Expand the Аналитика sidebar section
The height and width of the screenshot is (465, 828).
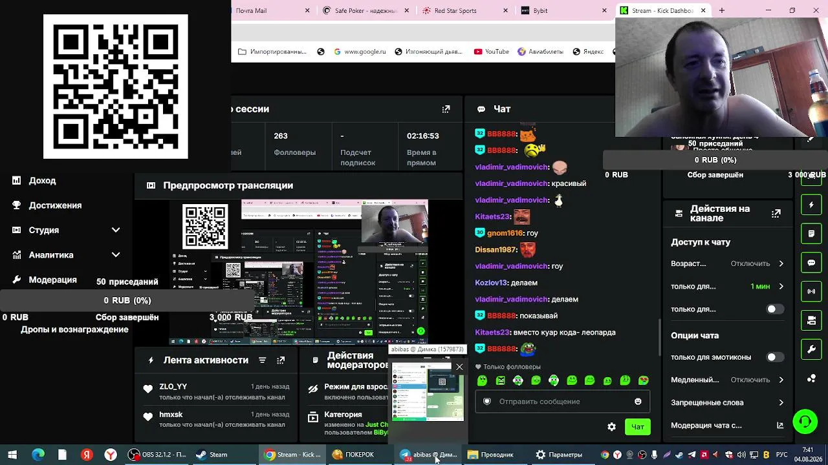tap(116, 255)
